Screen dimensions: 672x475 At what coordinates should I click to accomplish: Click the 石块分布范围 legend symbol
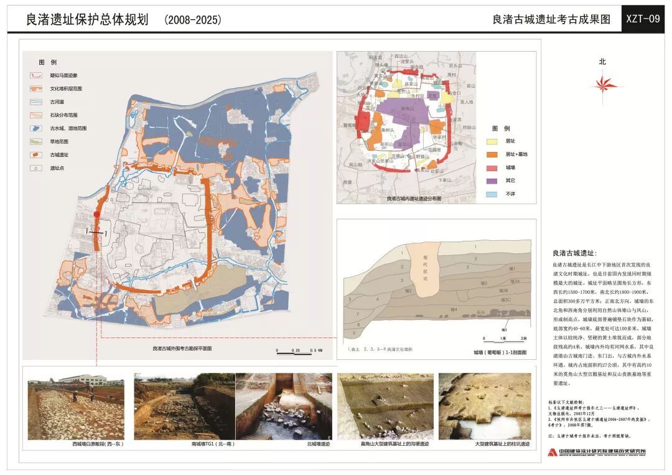click(x=36, y=115)
